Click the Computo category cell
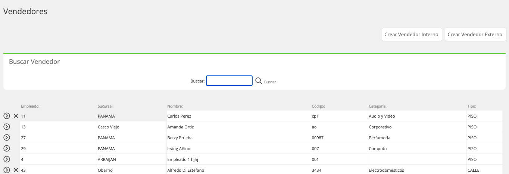 417,149
